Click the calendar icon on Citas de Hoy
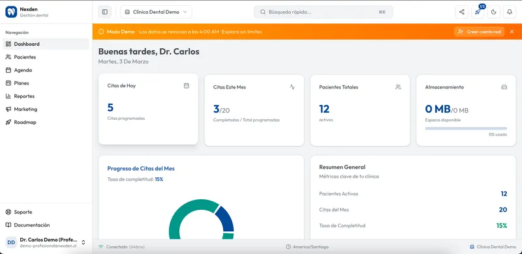 pos(187,85)
